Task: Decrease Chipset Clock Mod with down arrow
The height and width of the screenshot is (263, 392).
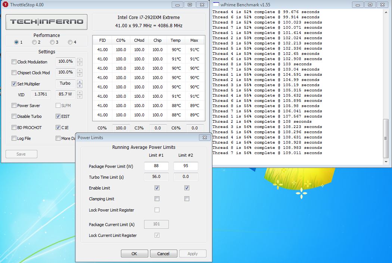Action: coord(80,75)
